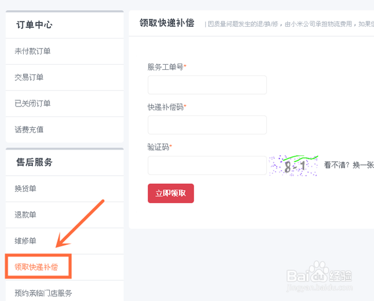
Task: Open 已关闭订单 list
Action: 32,103
